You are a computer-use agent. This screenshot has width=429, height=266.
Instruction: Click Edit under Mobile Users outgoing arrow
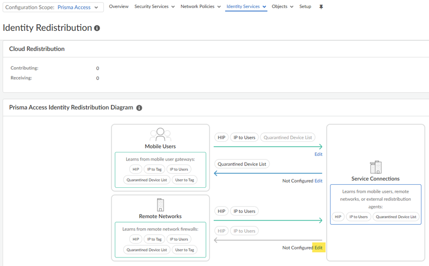[x=318, y=154]
